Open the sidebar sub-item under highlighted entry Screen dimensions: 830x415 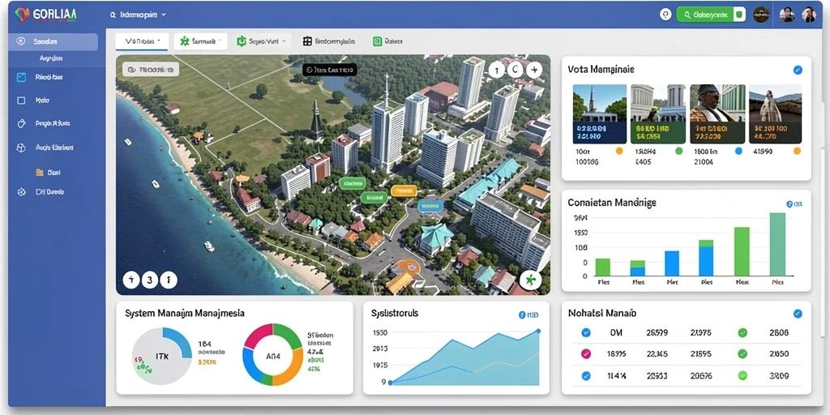(51, 58)
